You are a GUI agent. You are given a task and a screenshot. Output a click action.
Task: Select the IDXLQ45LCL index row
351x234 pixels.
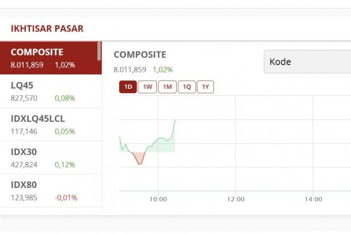click(x=50, y=125)
